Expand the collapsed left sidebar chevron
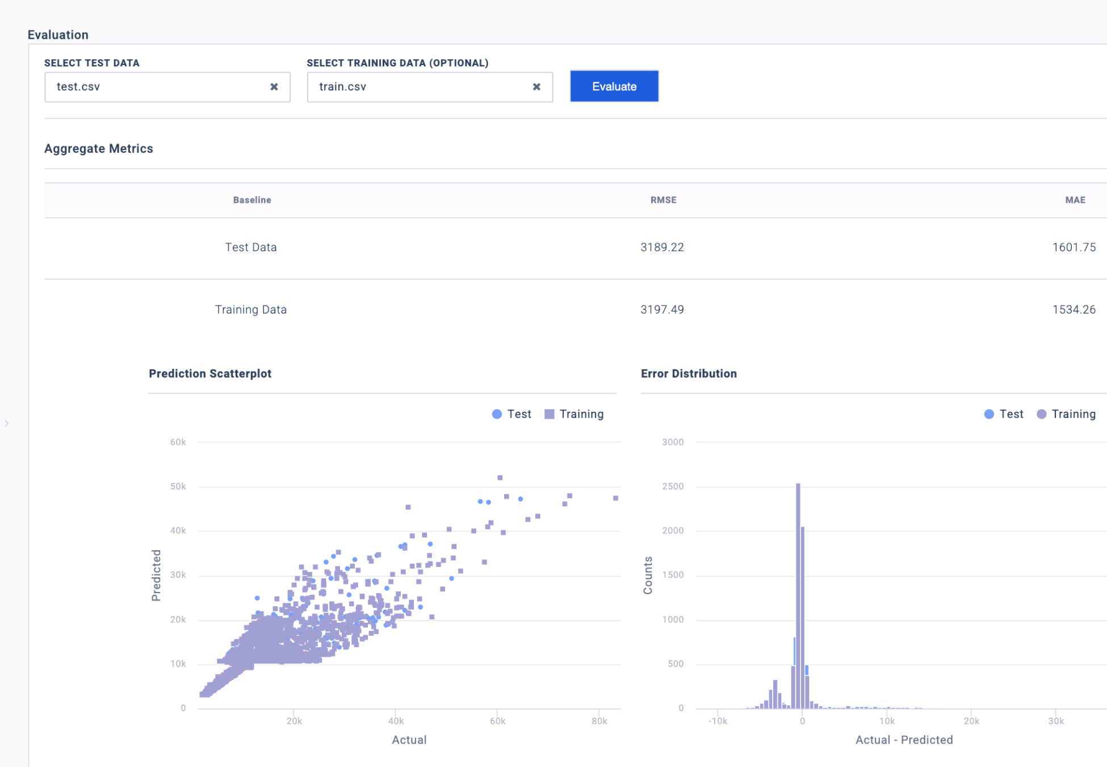The width and height of the screenshot is (1107, 767). click(x=6, y=423)
